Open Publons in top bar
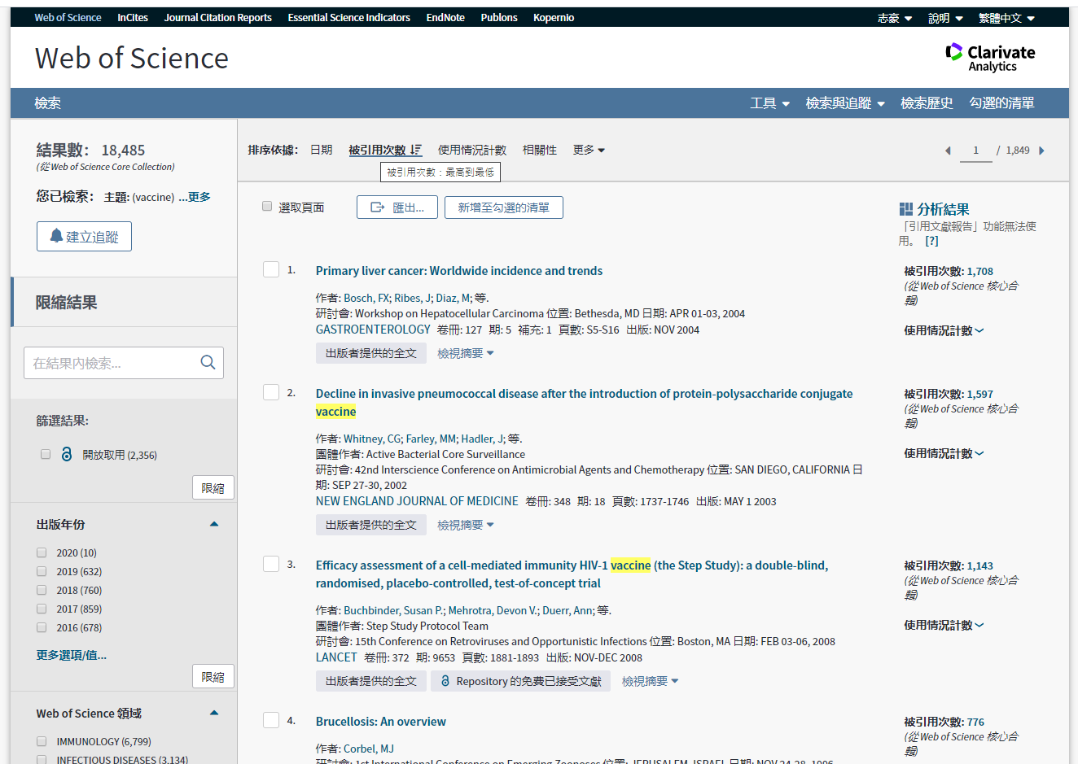This screenshot has height=764, width=1078. 499,18
